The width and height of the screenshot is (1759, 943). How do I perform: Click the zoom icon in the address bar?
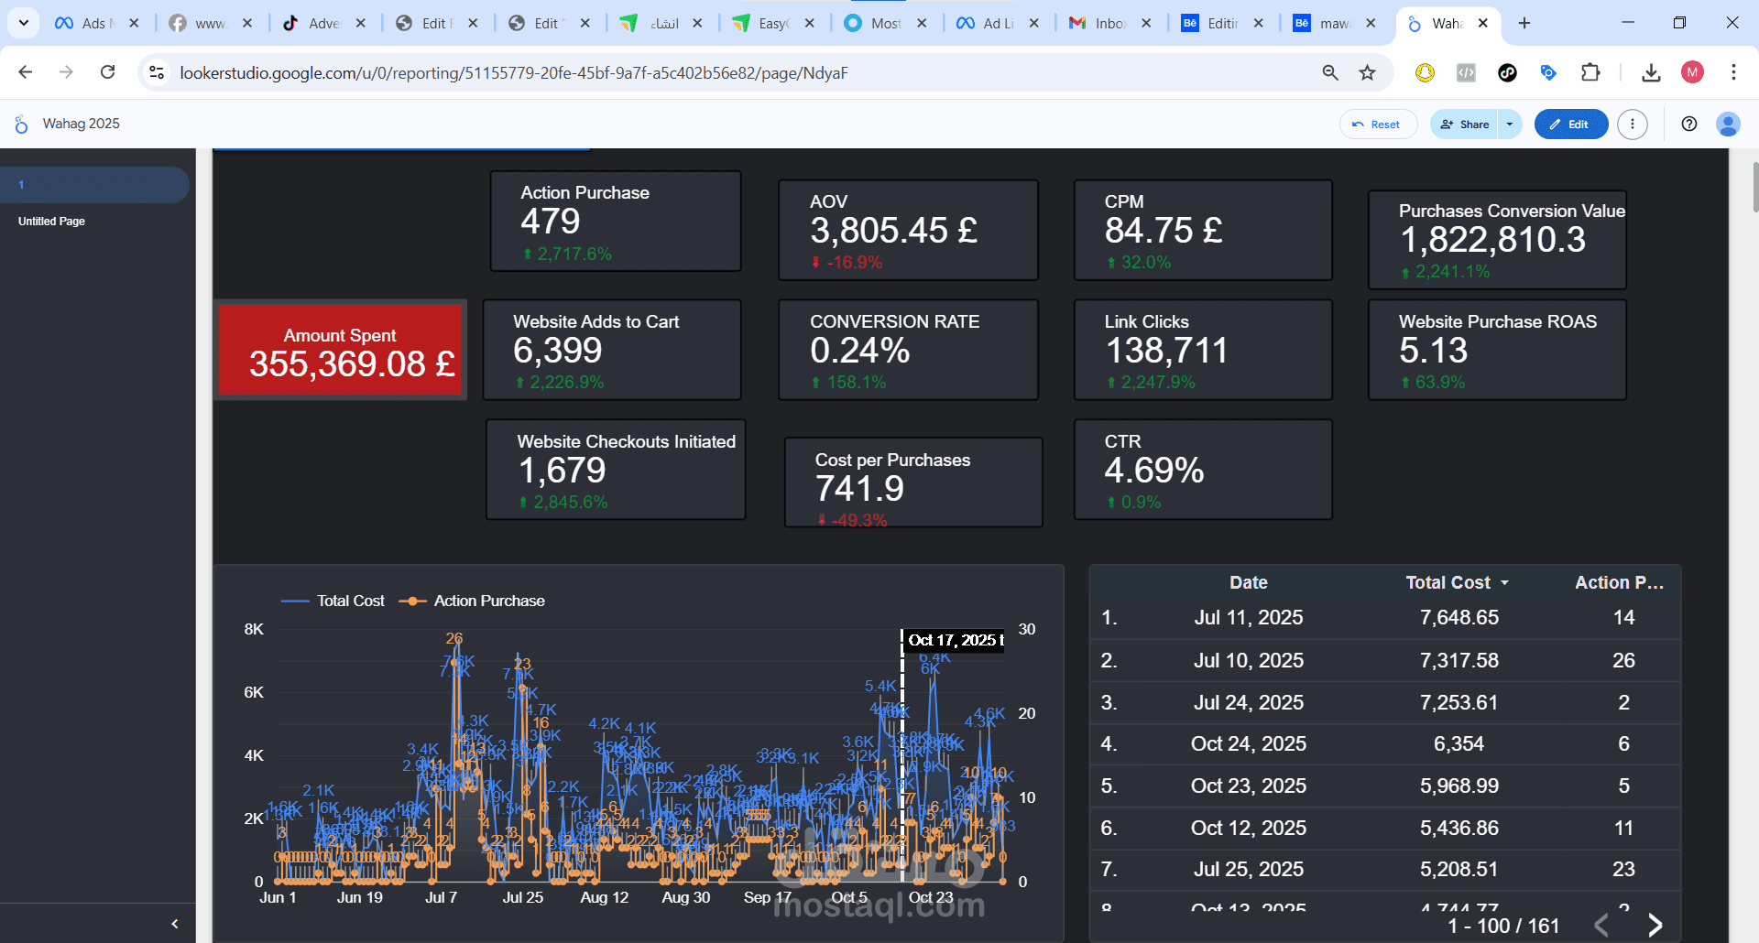(x=1330, y=72)
